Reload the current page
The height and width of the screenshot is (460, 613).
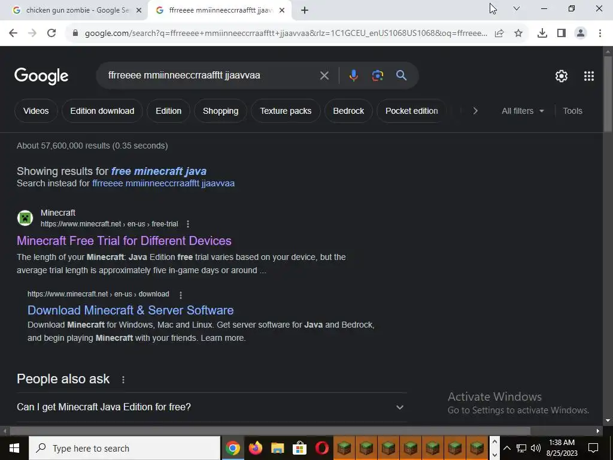click(51, 34)
